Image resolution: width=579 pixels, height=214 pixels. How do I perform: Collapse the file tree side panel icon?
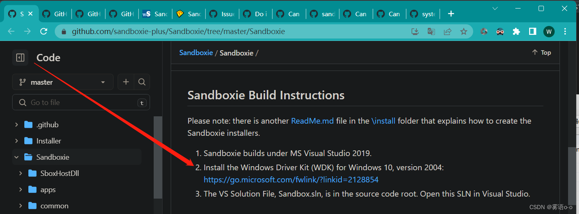tap(20, 58)
